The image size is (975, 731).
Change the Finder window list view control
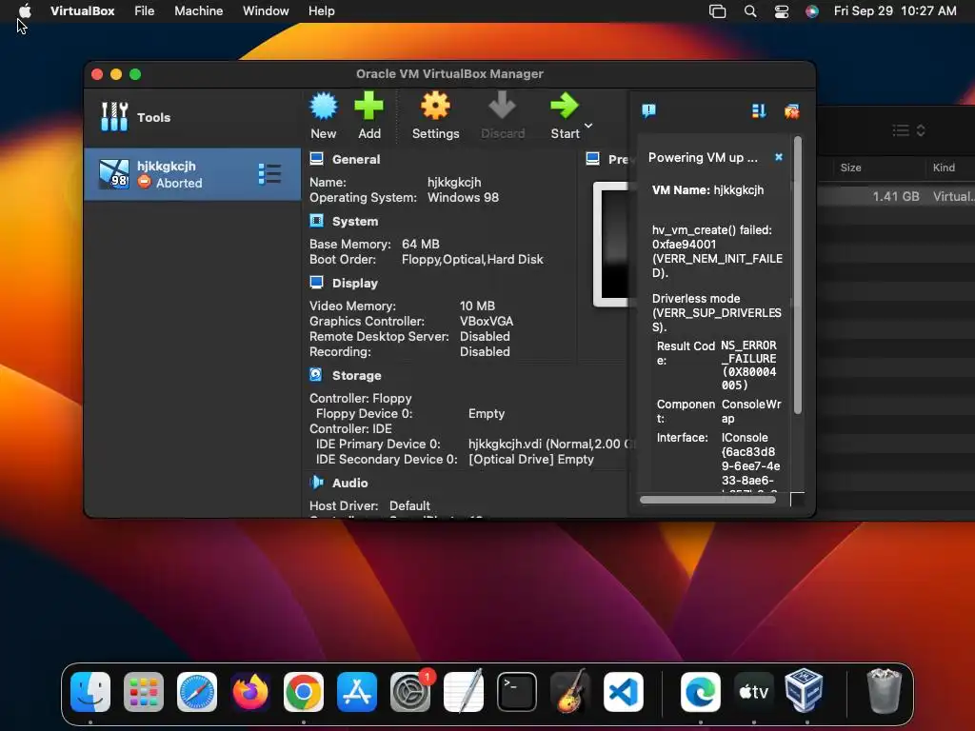[909, 130]
